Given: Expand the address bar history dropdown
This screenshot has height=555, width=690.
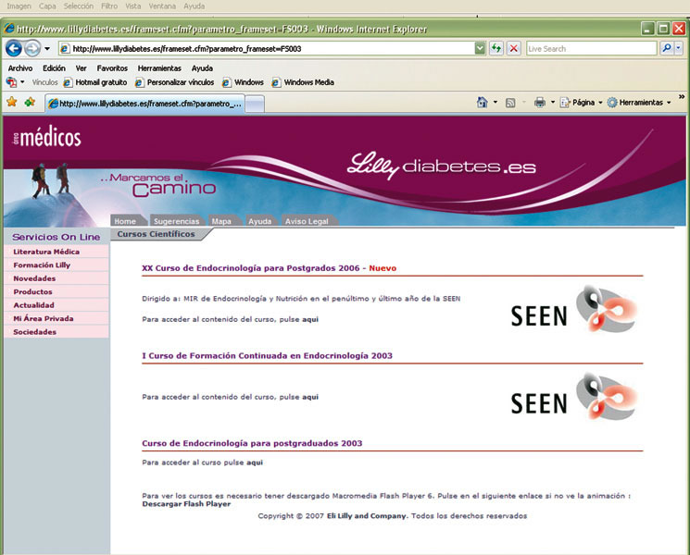Looking at the screenshot, I should [x=480, y=48].
